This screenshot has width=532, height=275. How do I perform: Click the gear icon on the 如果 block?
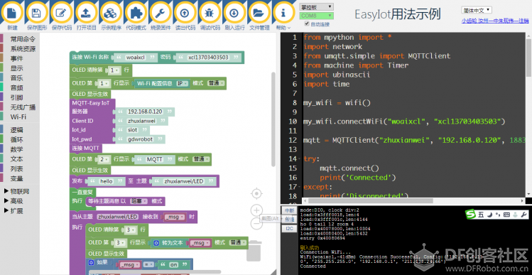click(x=91, y=262)
